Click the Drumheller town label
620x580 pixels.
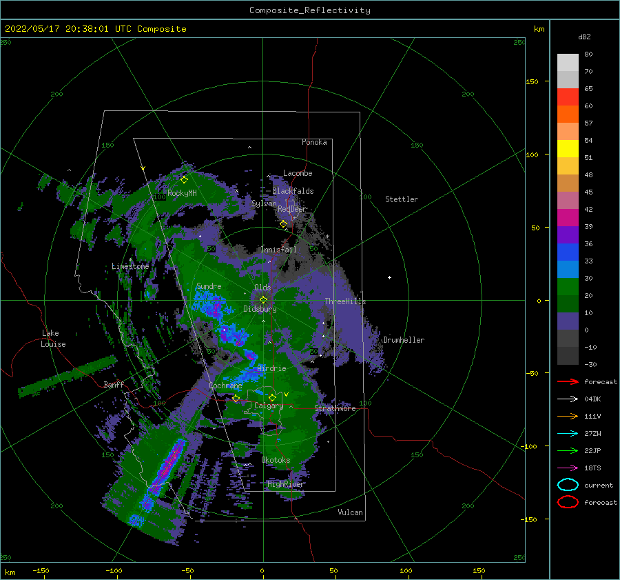[404, 340]
